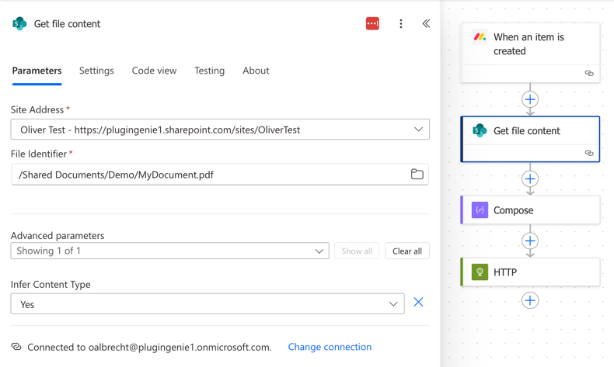
Task: Add step after the trigger card
Action: [x=530, y=99]
